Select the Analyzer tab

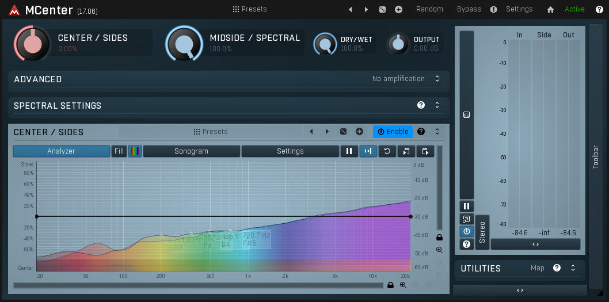[x=61, y=151]
